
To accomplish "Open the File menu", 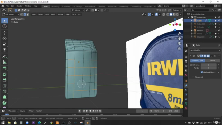I will pyautogui.click(x=7, y=6).
